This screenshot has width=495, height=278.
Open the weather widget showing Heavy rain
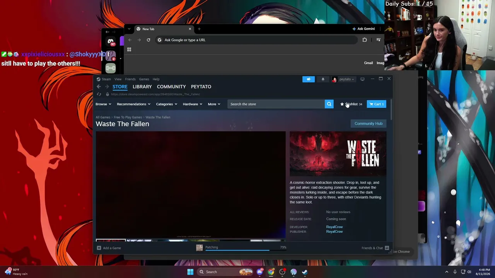16,272
